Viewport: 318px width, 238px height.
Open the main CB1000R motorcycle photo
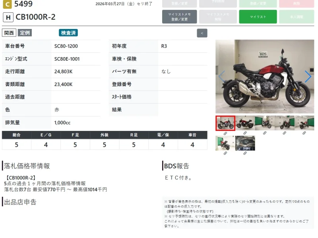click(265, 77)
